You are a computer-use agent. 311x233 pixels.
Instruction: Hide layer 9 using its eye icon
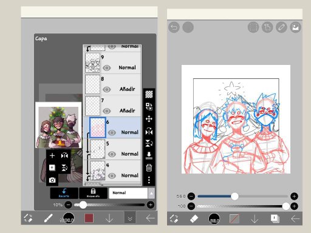tap(107, 68)
